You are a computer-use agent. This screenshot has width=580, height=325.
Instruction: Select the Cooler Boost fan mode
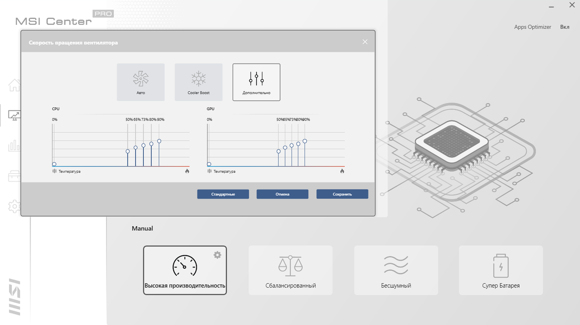199,82
